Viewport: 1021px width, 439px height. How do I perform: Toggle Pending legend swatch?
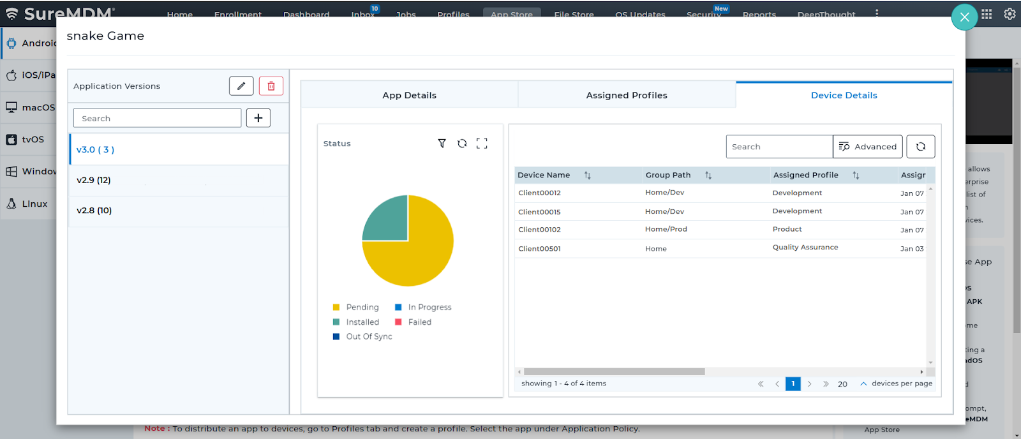tap(336, 308)
